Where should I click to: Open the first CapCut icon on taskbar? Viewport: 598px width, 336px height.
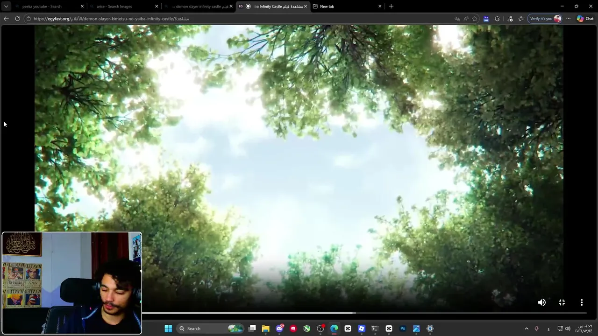tap(348, 329)
